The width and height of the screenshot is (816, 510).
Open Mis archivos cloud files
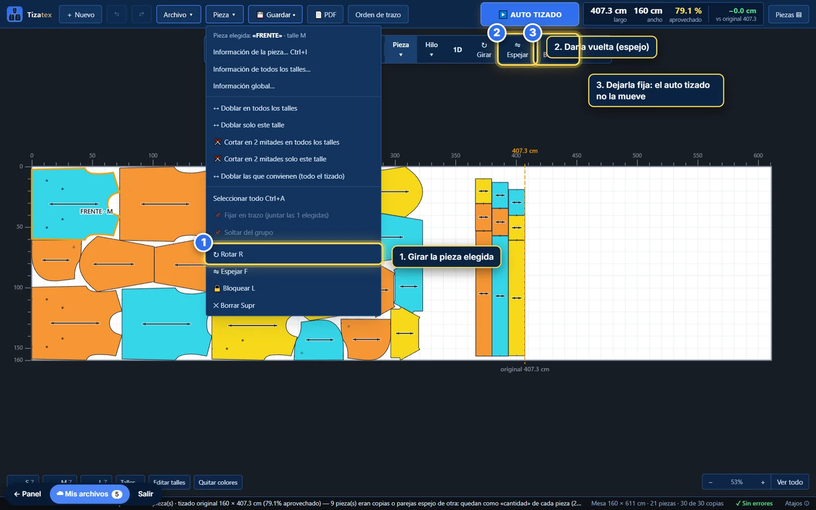90,494
